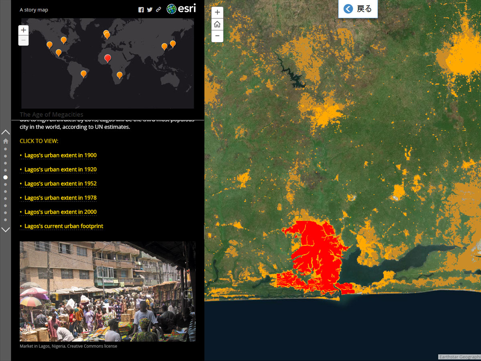481x361 pixels.
Task: Zoom in on the world overview map
Action: 24,30
